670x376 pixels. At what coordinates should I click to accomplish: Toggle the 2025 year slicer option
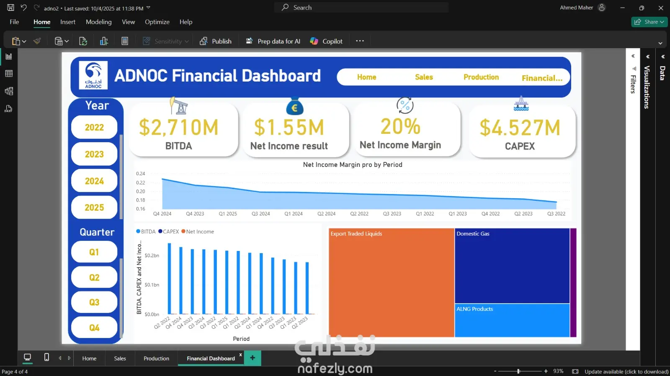pyautogui.click(x=94, y=207)
